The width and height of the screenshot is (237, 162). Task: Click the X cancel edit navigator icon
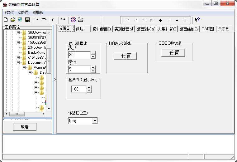185,20
